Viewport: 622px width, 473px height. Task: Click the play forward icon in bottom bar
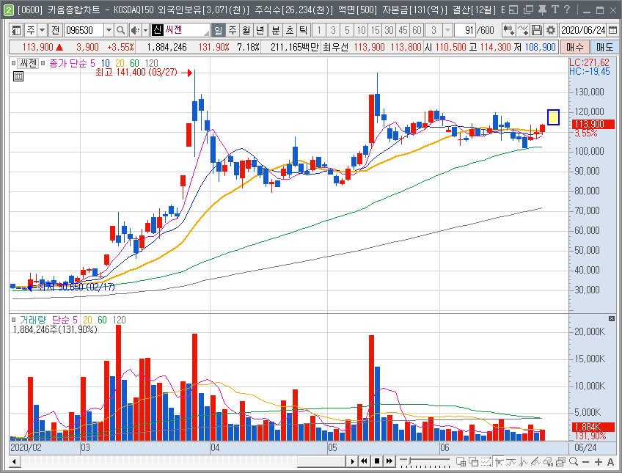tap(352, 461)
